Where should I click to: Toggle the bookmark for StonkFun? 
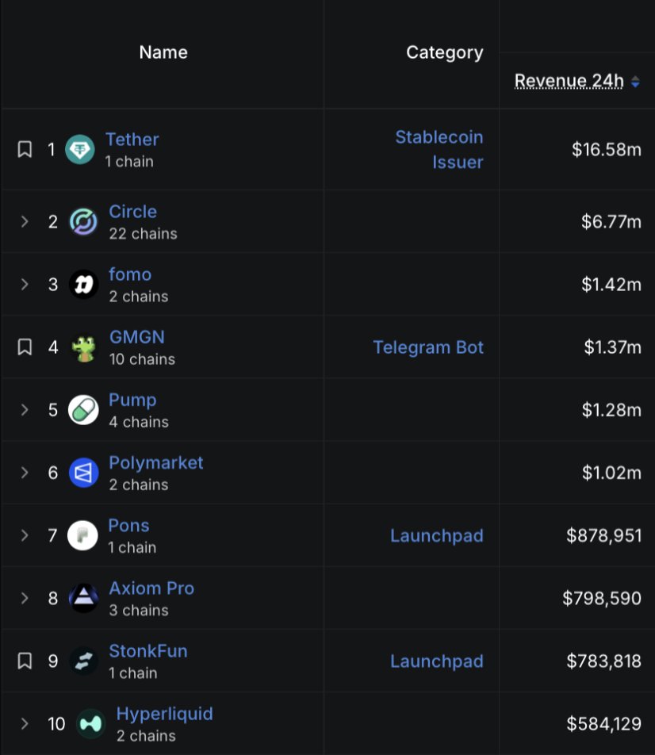pos(25,661)
